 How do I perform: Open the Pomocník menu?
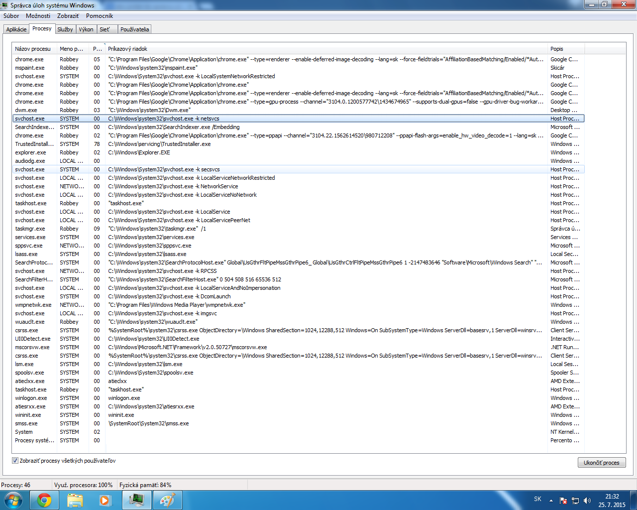[100, 16]
